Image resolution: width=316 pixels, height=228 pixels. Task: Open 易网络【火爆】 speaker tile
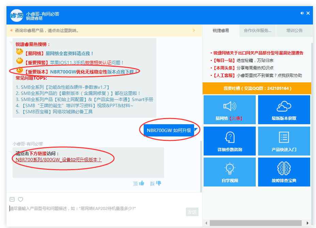click(x=230, y=110)
